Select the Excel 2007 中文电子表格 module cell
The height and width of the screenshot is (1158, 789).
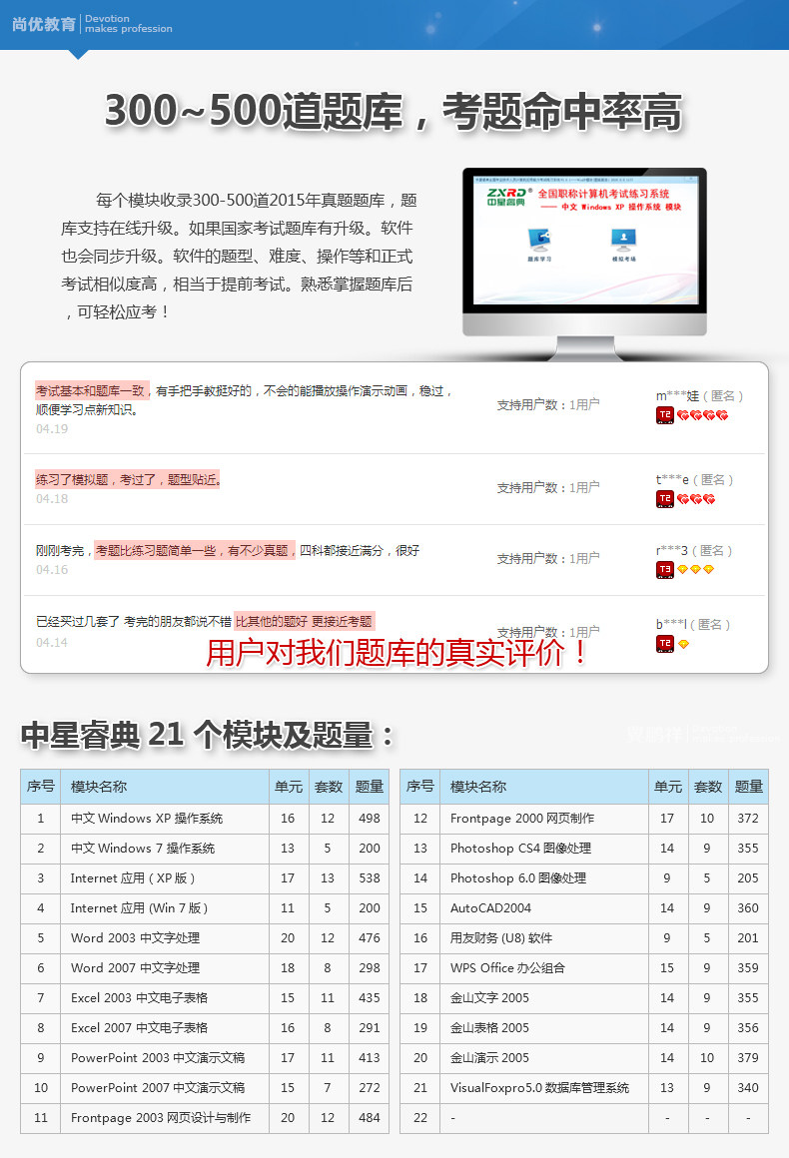[x=165, y=1028]
